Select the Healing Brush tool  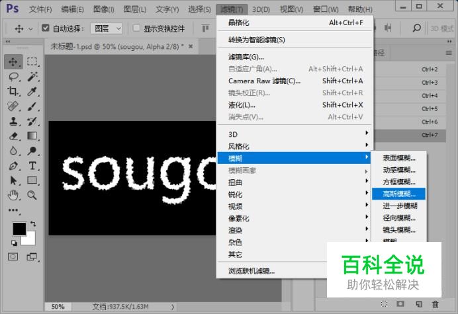13,106
